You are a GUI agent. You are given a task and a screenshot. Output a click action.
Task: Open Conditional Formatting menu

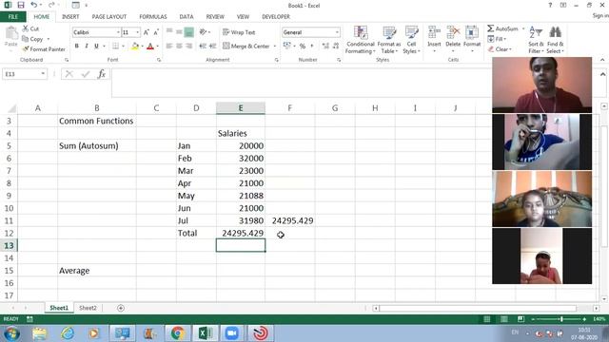click(361, 40)
